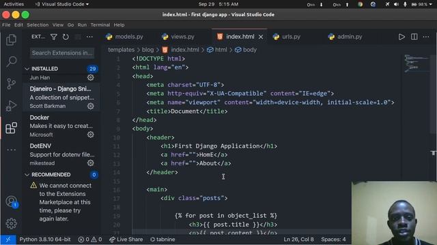Open manage gear for DotENV extension
The image size is (437, 245).
click(91, 163)
